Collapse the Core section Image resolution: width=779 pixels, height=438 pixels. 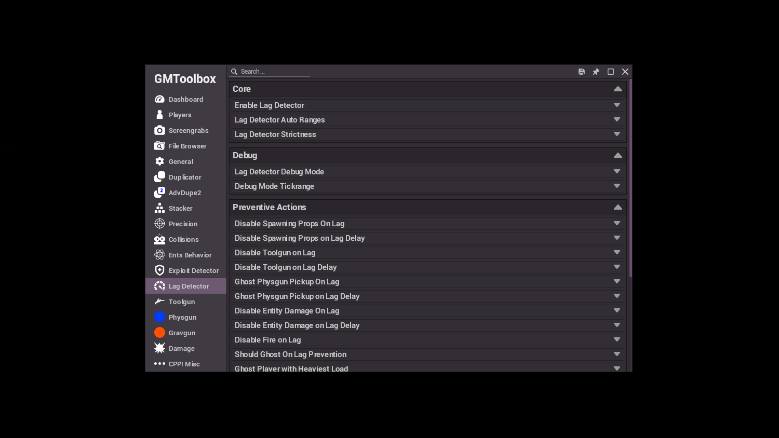(x=617, y=89)
